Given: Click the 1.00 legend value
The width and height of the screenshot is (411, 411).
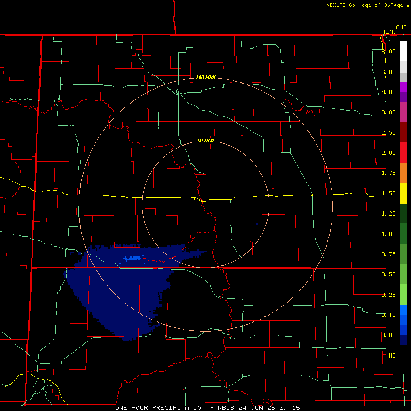Looking at the screenshot, I should point(389,234).
